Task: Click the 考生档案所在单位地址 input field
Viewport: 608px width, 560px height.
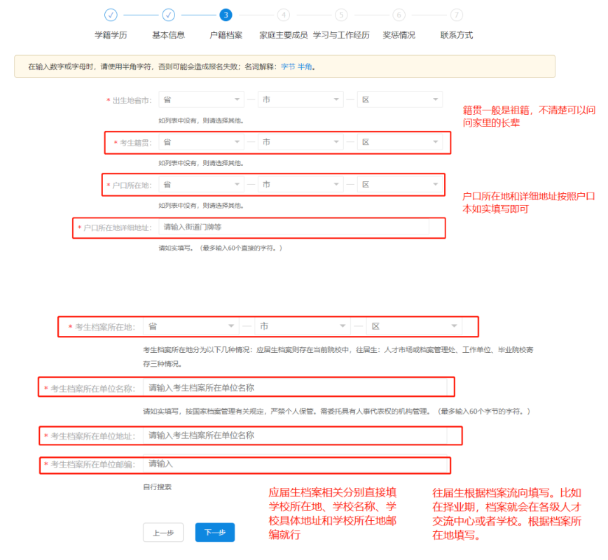Action: point(294,435)
